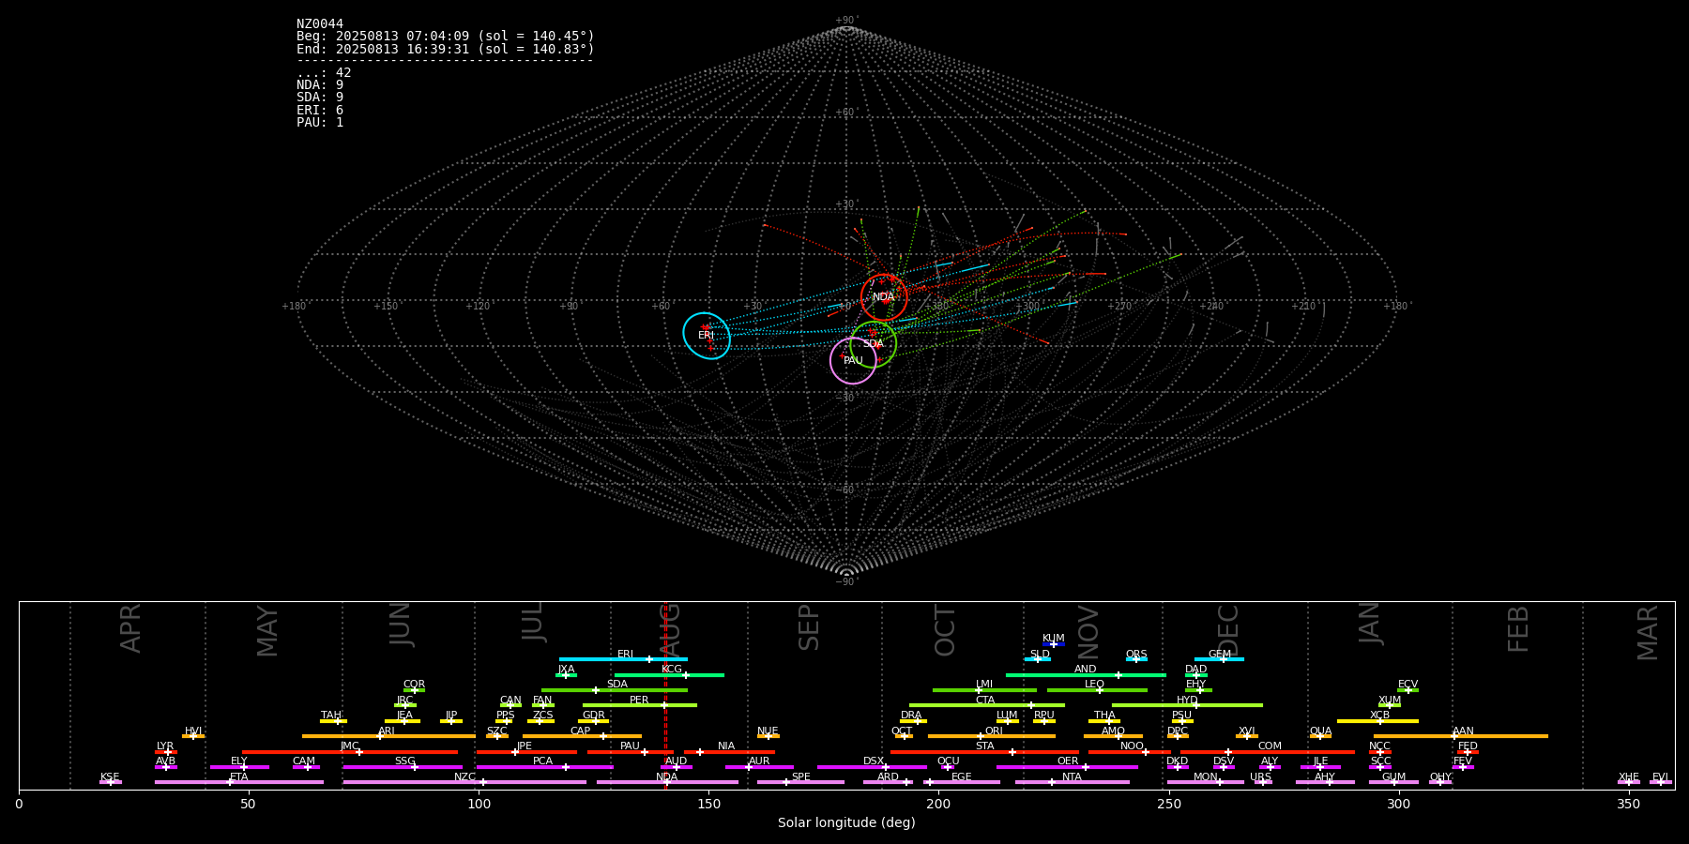
Task: Click the green AND shower bar
Action: pos(1086,675)
